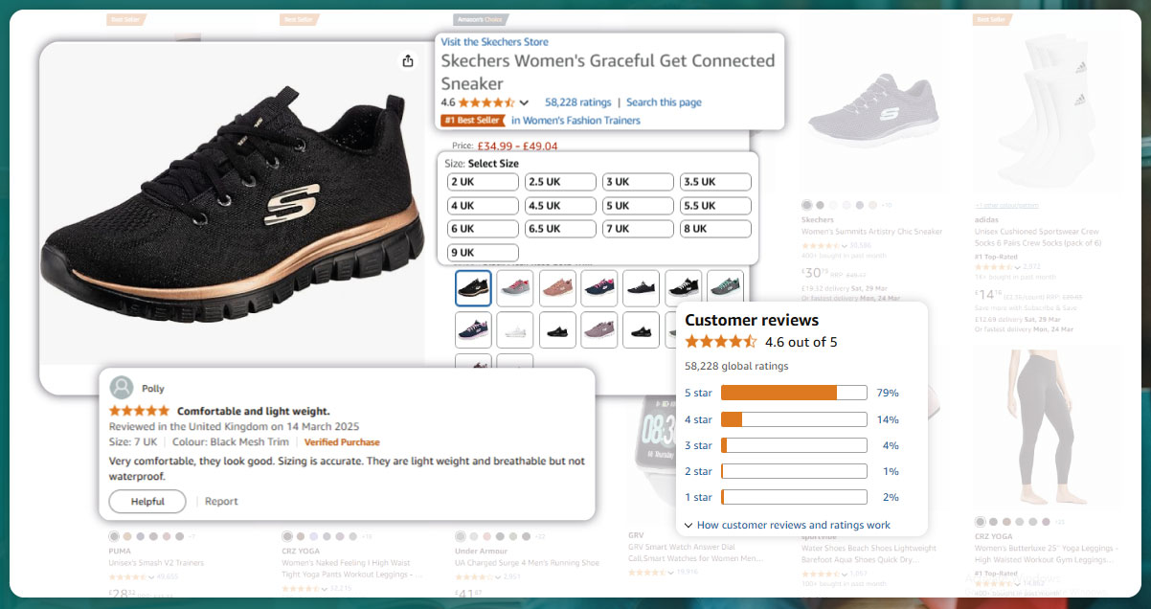Click Polly's profile avatar icon
The height and width of the screenshot is (609, 1151).
tap(122, 388)
